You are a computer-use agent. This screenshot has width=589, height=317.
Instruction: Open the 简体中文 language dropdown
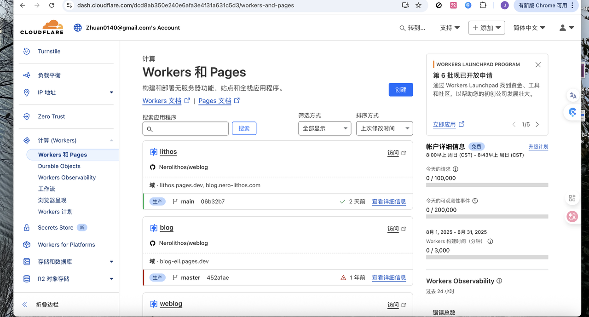(x=529, y=28)
